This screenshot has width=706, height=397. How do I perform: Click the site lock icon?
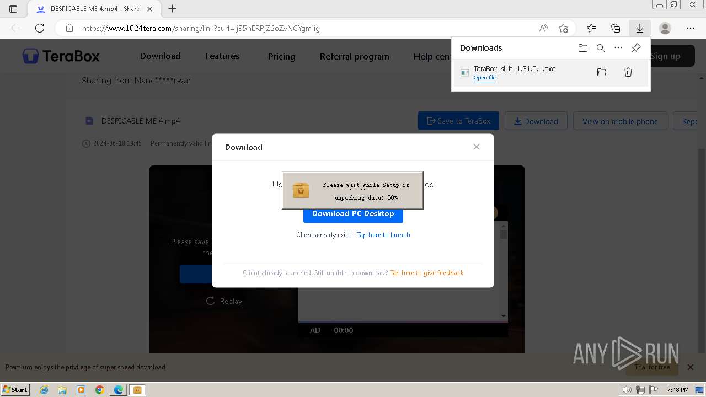pyautogui.click(x=69, y=28)
